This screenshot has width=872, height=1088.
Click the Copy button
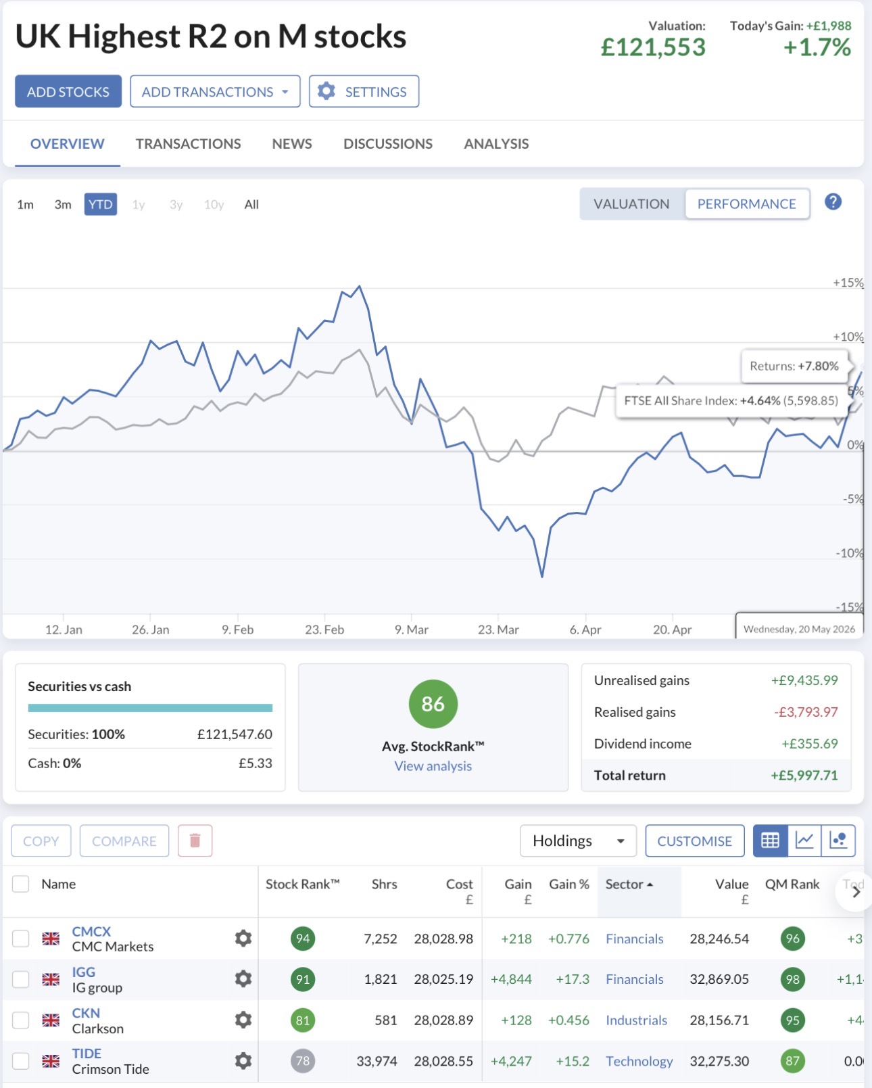(x=41, y=841)
